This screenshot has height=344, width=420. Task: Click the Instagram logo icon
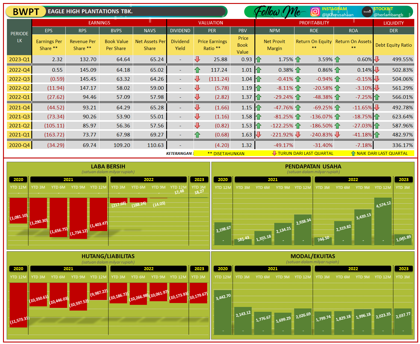point(315,11)
